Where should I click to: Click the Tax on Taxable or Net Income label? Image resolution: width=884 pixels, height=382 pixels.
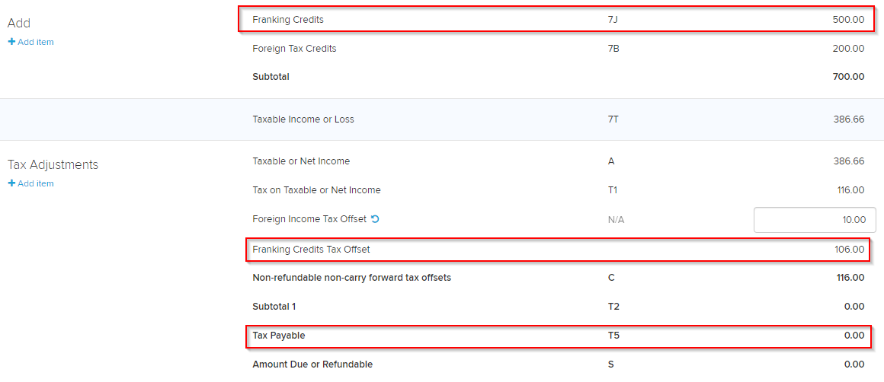click(316, 190)
